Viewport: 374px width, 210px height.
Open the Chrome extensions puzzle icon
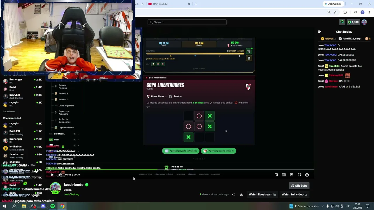click(345, 12)
